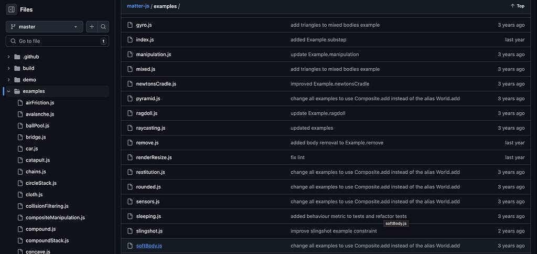
Task: Expand the .github folder chevron
Action: tap(8, 57)
